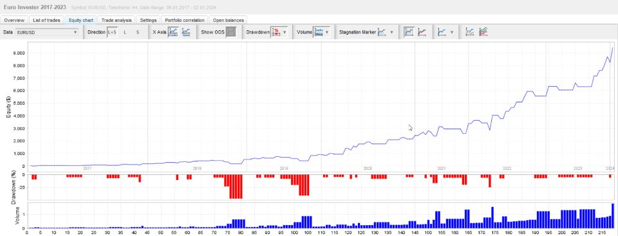Select L+S direction option
This screenshot has height=236, width=618.
pyautogui.click(x=112, y=32)
